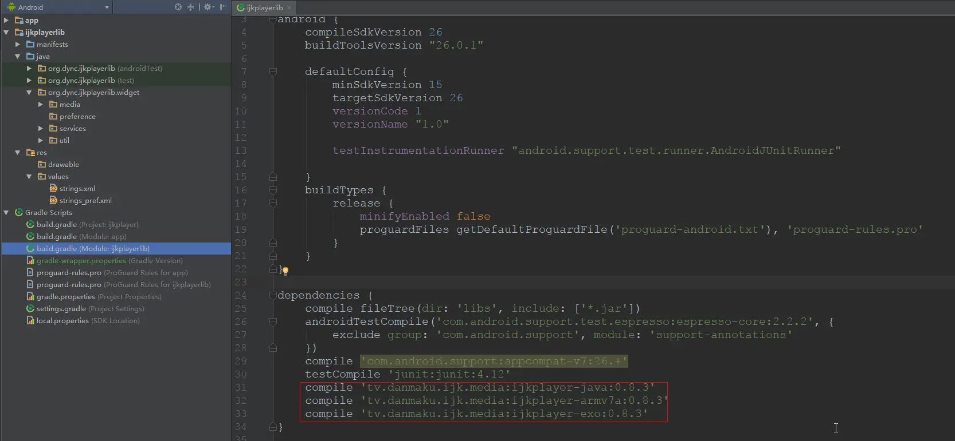Viewport: 955px width, 441px height.
Task: Click the 'junit:junit:4.12' string
Action: point(449,374)
